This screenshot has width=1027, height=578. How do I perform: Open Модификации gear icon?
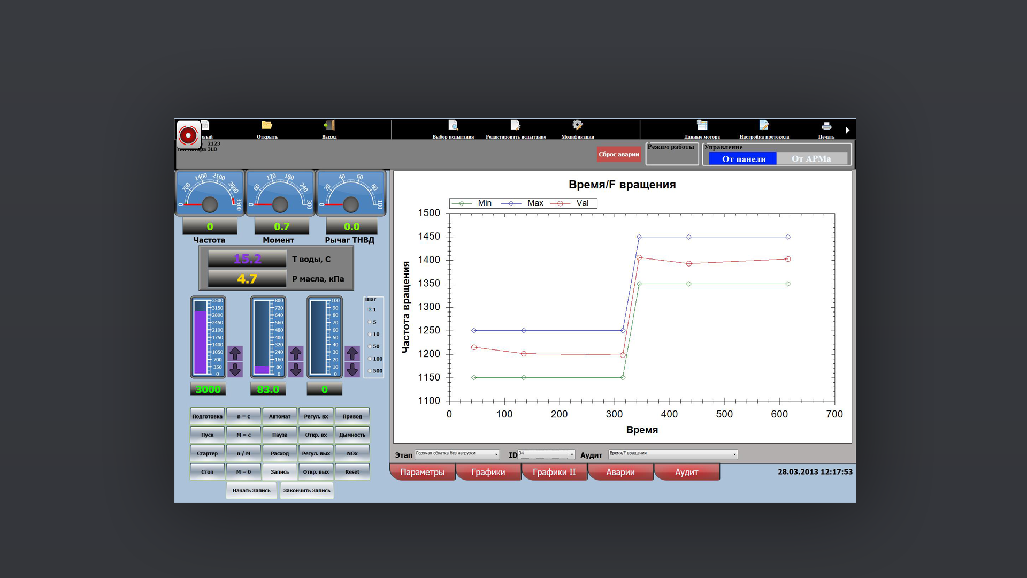click(x=577, y=126)
